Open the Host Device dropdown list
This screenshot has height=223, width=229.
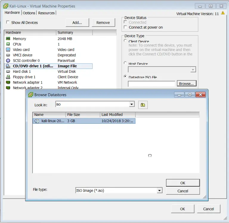[x=193, y=69]
